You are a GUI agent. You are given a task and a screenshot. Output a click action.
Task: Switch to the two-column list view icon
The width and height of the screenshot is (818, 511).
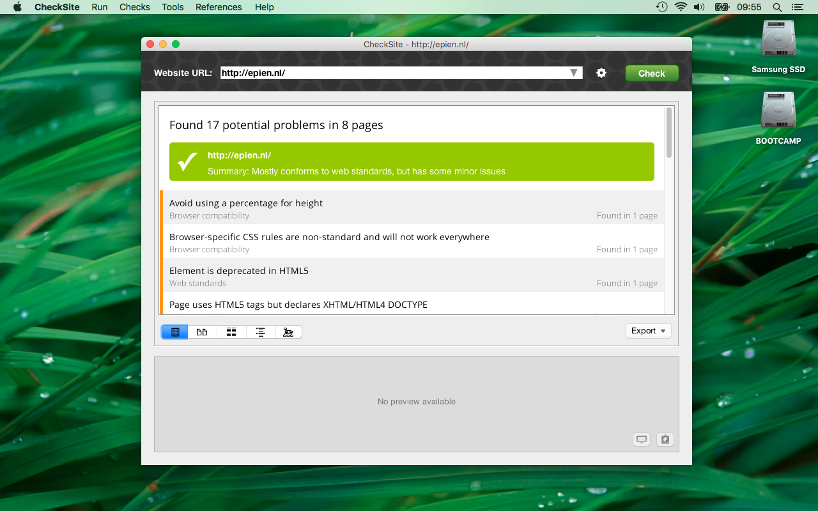click(x=231, y=332)
